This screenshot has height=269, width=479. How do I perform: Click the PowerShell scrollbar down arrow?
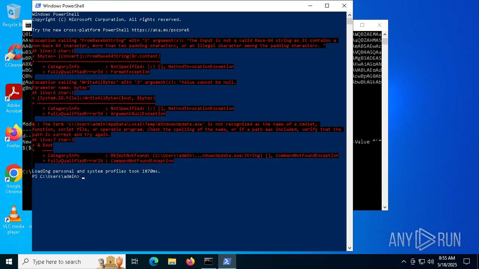(350, 248)
